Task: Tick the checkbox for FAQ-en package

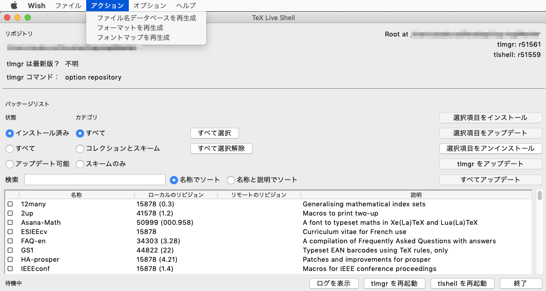Action: tap(10, 241)
